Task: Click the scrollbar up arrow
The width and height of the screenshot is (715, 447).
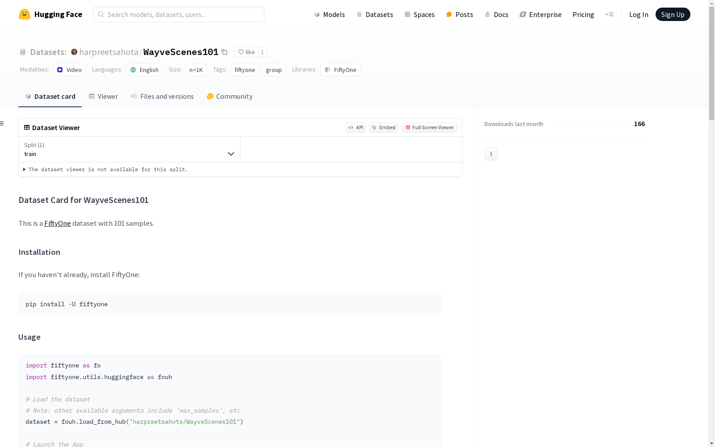Action: 711,3
